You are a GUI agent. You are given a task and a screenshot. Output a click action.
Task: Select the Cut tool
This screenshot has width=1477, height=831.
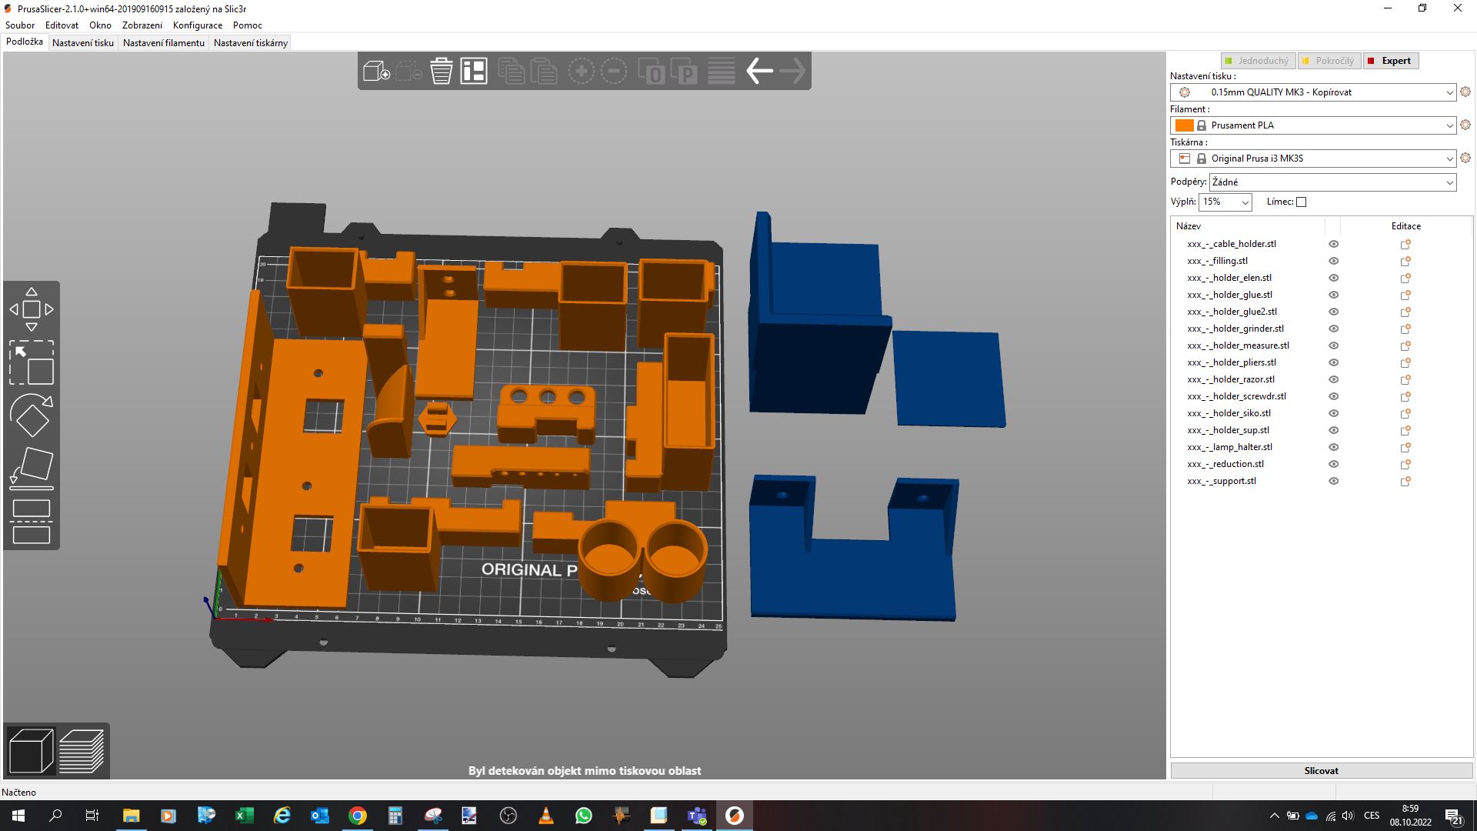(32, 522)
